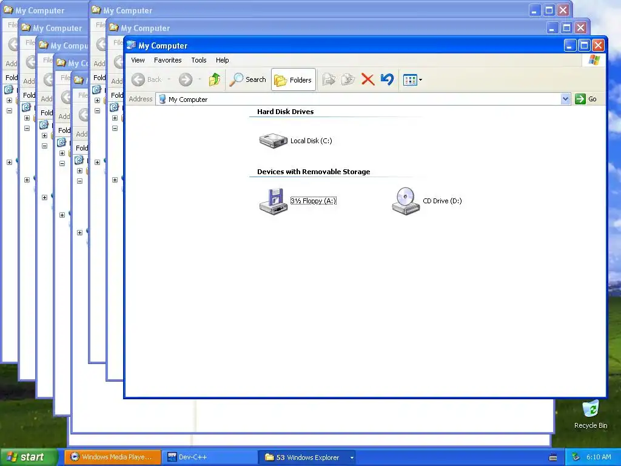Click the Move To toolbar icon
This screenshot has height=466, width=621.
(x=329, y=79)
